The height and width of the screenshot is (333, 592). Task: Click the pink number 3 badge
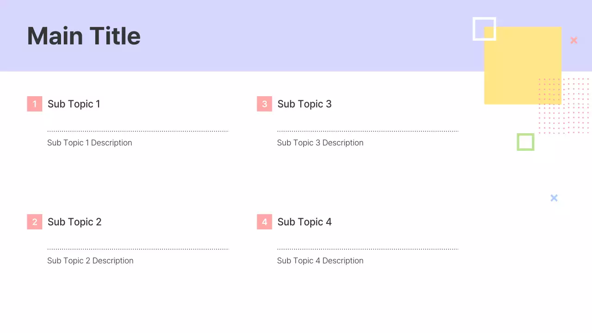(x=265, y=104)
